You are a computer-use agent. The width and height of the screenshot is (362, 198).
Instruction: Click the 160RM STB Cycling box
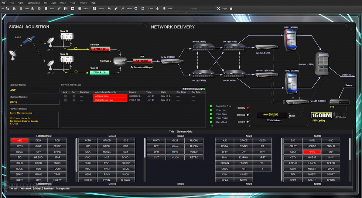point(321,115)
